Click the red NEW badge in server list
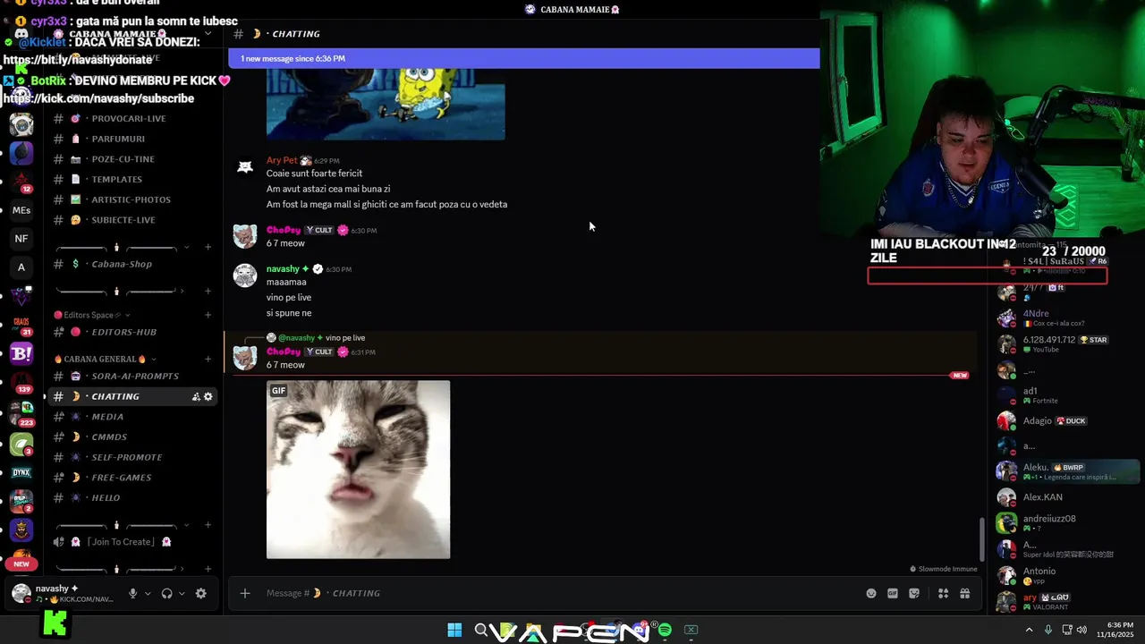The image size is (1145, 644). [21, 563]
